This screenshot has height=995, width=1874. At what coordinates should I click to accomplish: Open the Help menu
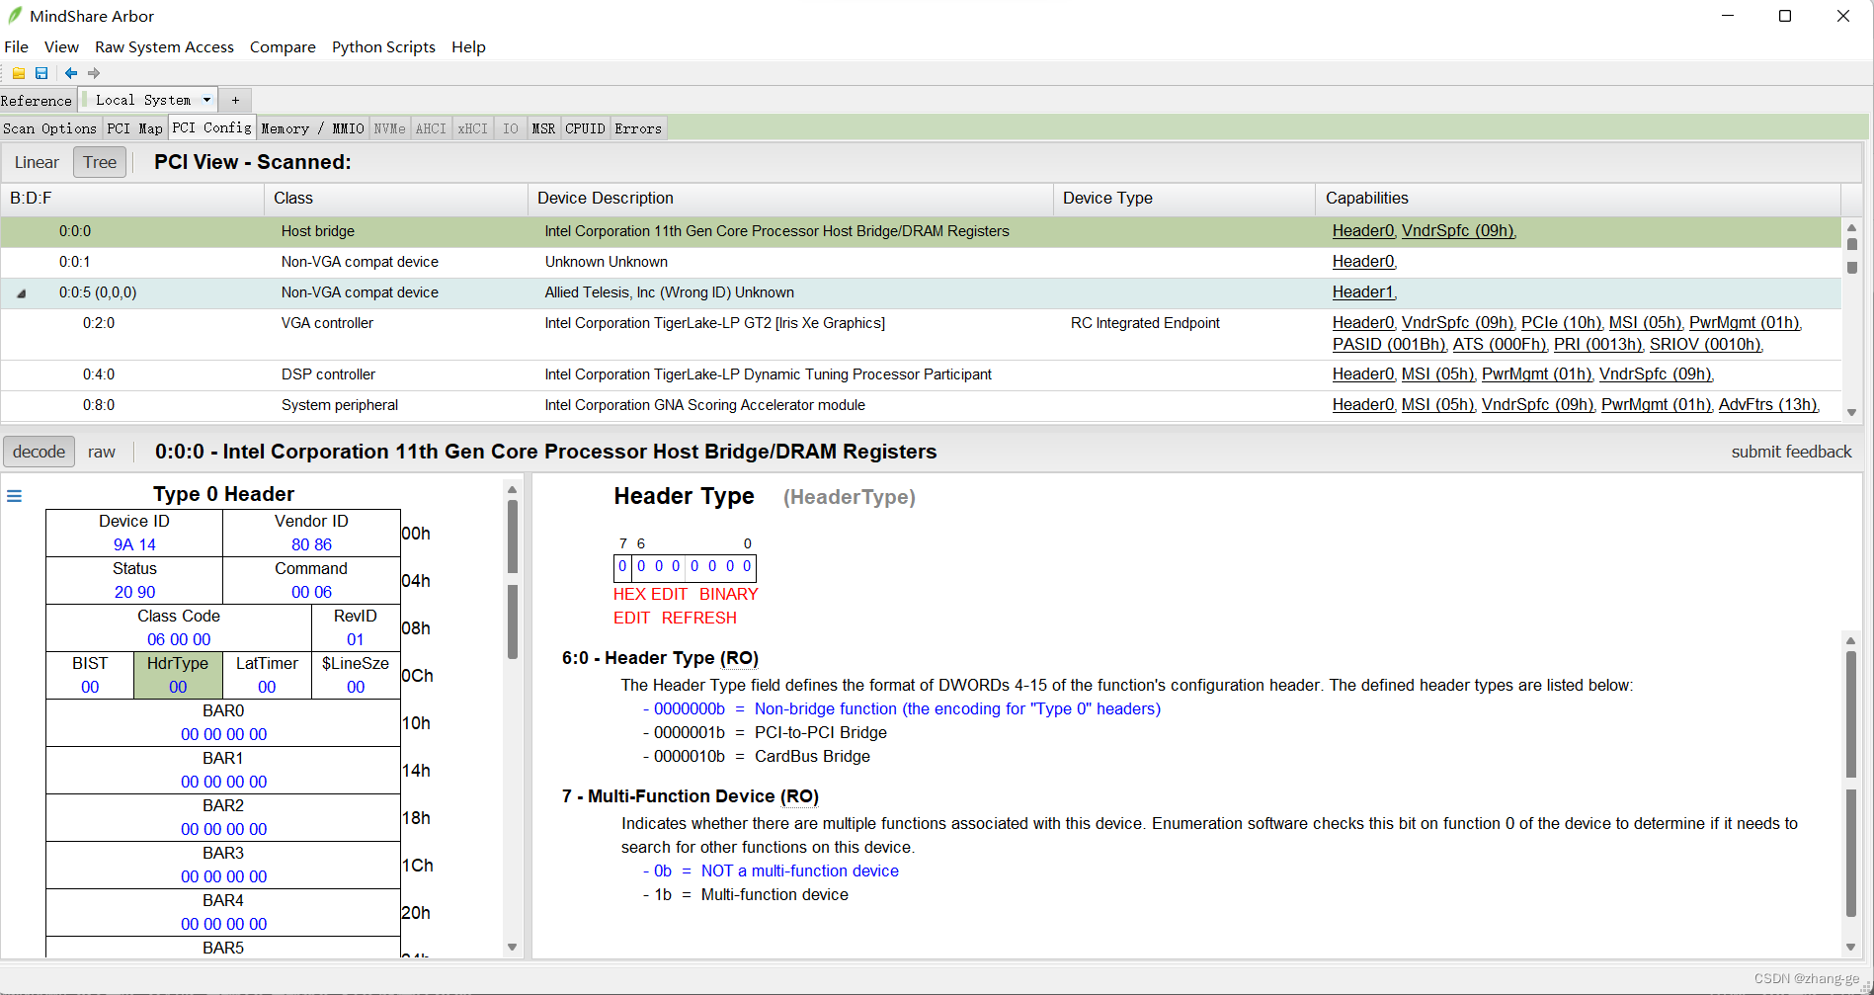click(468, 46)
